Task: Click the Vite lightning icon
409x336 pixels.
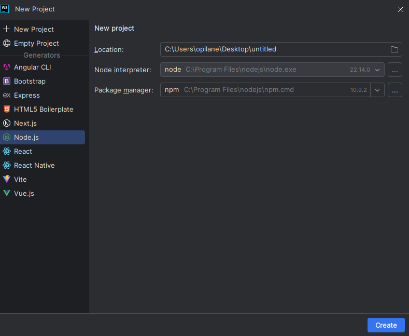Action: tap(7, 179)
